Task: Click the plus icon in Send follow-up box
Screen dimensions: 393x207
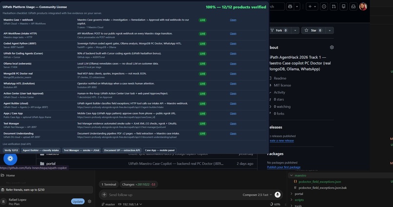Action: 104,194
